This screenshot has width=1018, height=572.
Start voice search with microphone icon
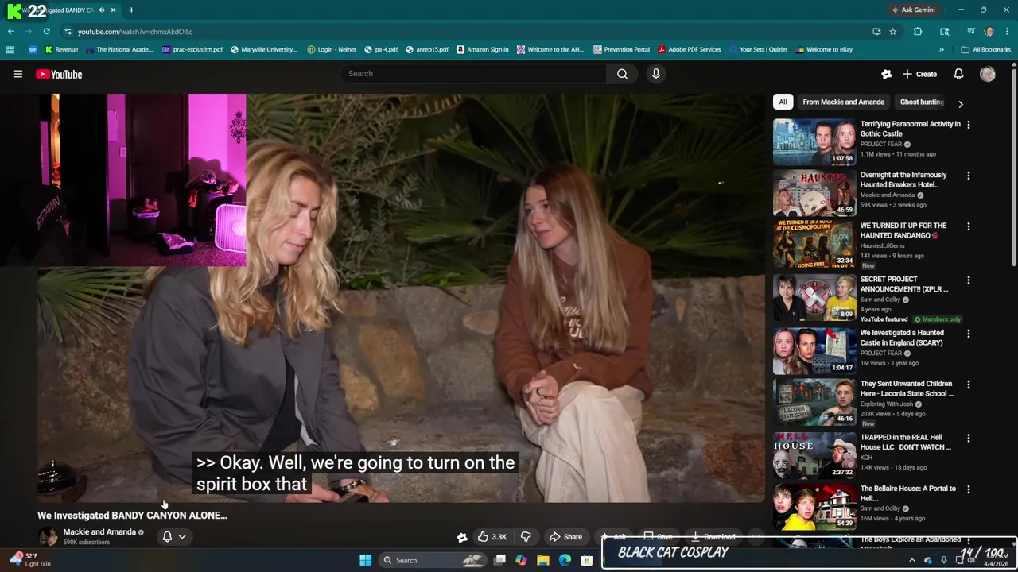tap(655, 74)
